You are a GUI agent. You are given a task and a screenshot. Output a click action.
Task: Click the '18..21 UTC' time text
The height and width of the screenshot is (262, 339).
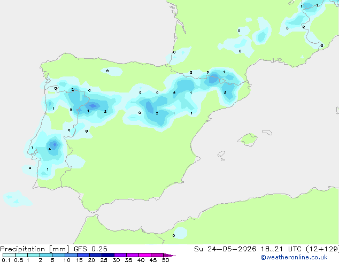point(281,249)
